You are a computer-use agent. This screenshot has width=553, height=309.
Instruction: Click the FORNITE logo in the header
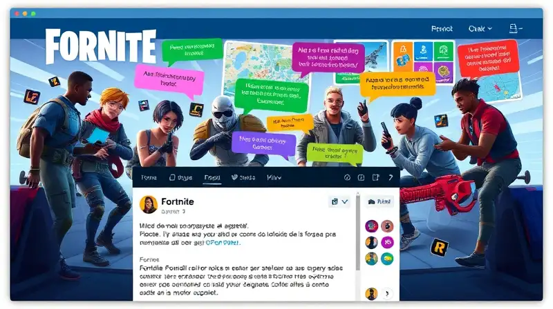pyautogui.click(x=101, y=46)
